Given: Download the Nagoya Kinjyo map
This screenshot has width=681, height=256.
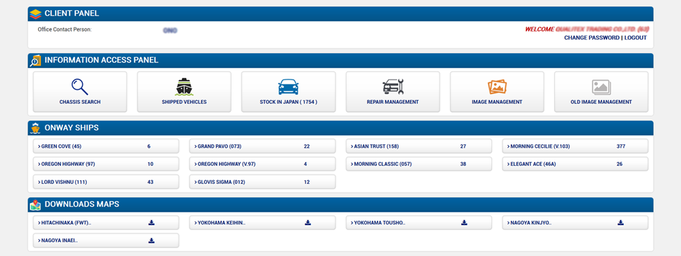Looking at the screenshot, I should pos(620,223).
